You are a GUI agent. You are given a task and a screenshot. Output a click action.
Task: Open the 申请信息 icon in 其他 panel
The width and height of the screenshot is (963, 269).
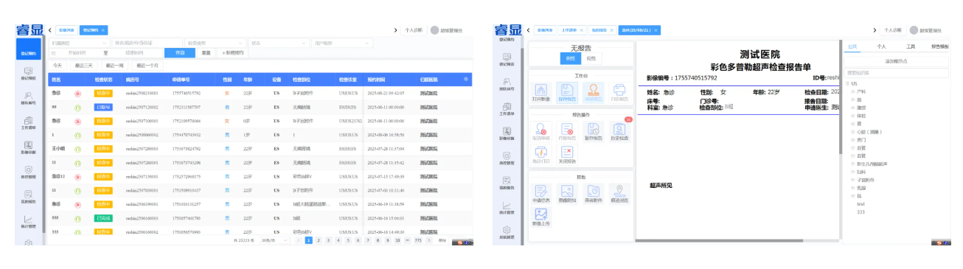click(x=540, y=194)
